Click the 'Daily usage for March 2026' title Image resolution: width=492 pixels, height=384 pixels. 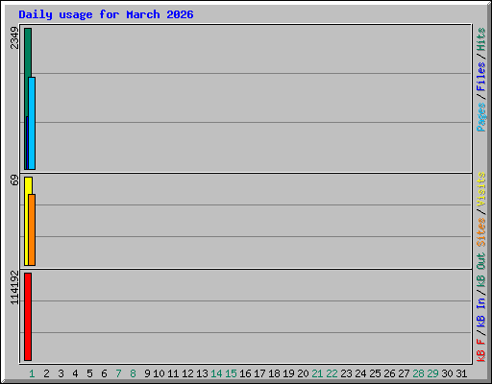pos(106,14)
